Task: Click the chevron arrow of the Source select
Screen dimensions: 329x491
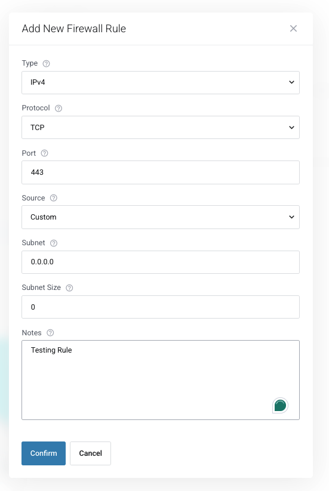Action: (x=291, y=217)
